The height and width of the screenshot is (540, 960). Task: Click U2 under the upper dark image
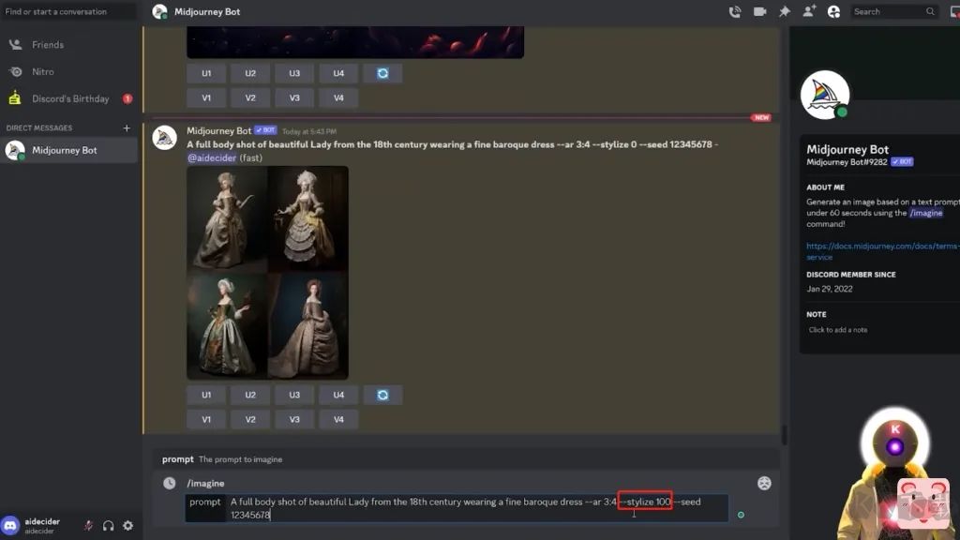pyautogui.click(x=250, y=73)
